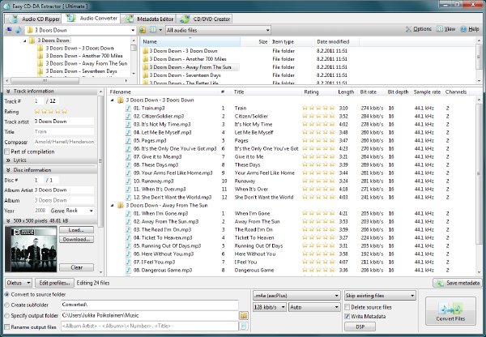This screenshot has height=337, width=486.
Task: Collapse the Away From The Sun album group
Action: coord(113,205)
